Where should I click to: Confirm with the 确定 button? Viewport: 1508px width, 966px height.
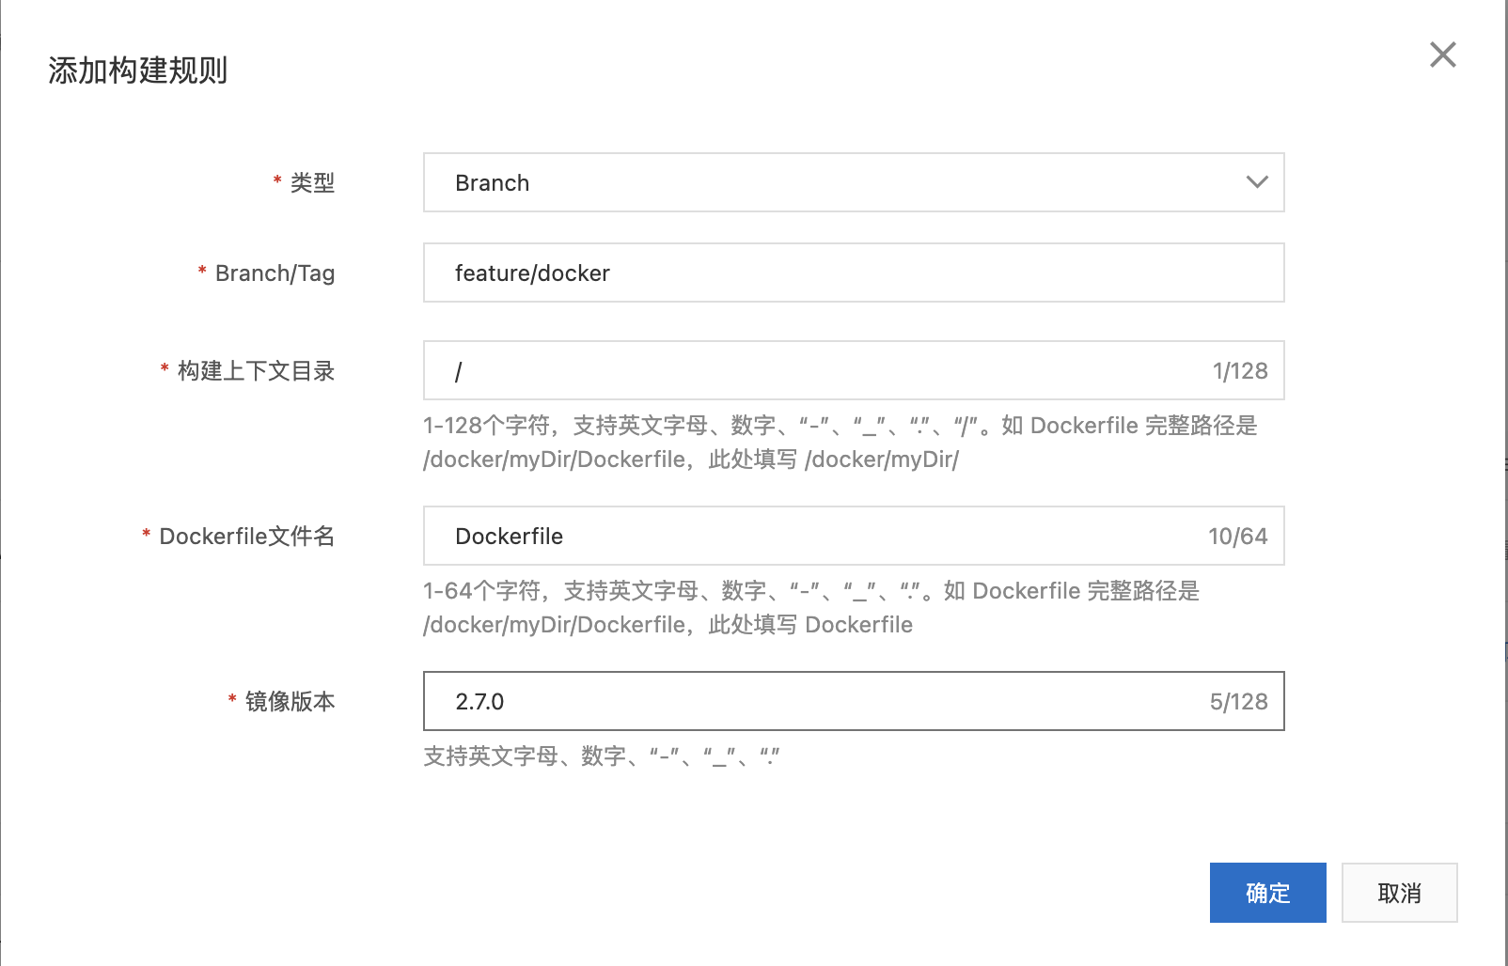1267,893
